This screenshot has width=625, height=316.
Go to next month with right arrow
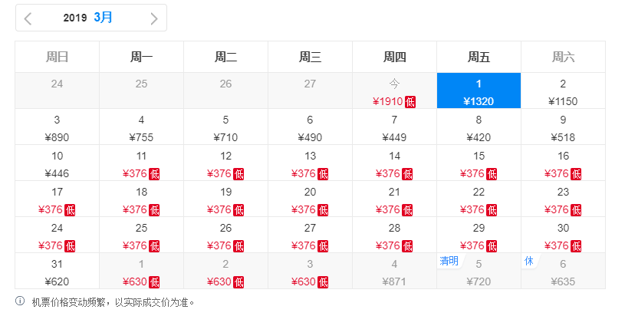(x=154, y=18)
